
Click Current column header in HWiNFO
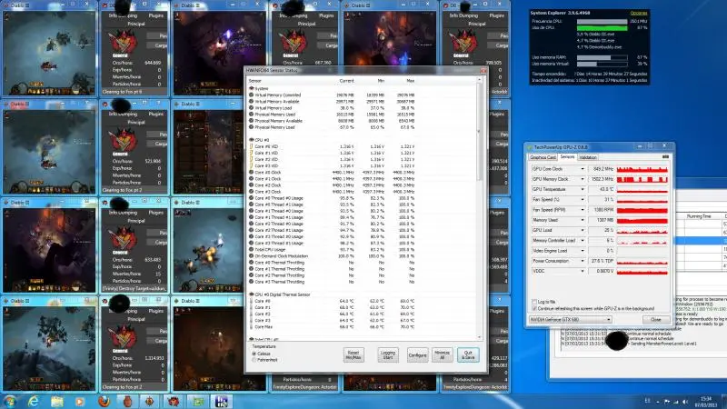pos(346,81)
